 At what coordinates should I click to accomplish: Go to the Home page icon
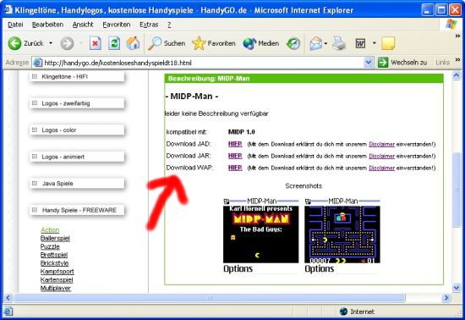click(133, 43)
